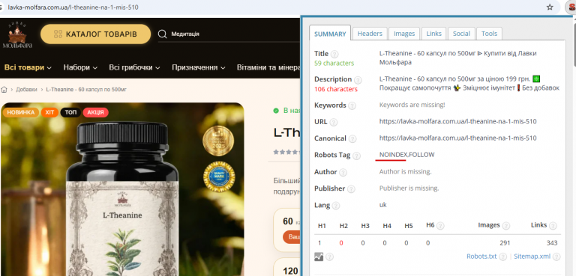This screenshot has height=276, width=576.
Task: Expand the Набори dropdown menu
Action: tap(80, 67)
